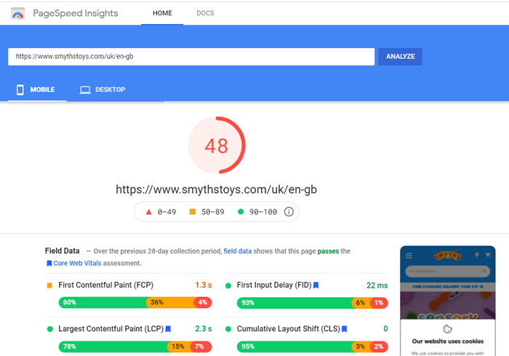Click the 2.3 s LCP value
The height and width of the screenshot is (356, 509).
click(203, 329)
